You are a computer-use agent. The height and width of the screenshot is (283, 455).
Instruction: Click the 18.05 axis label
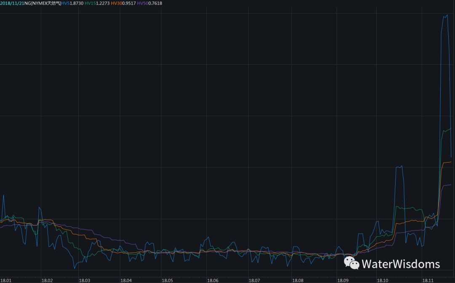[x=167, y=280]
